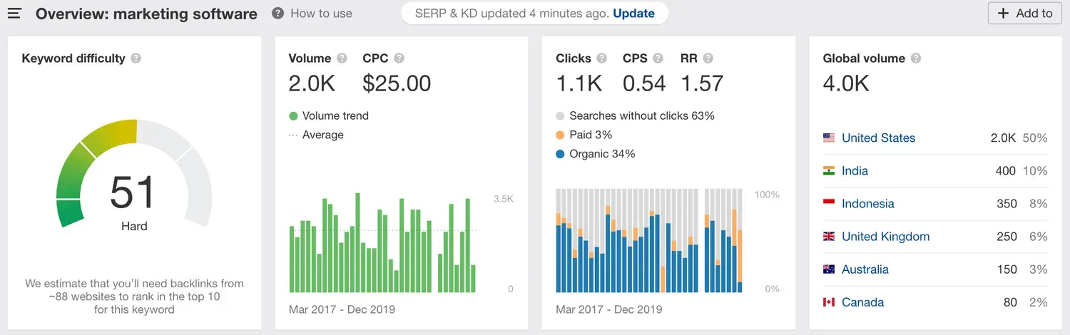Screen dimensions: 1070x335
Task: Click the green Volume trend legend dot
Action: point(293,116)
